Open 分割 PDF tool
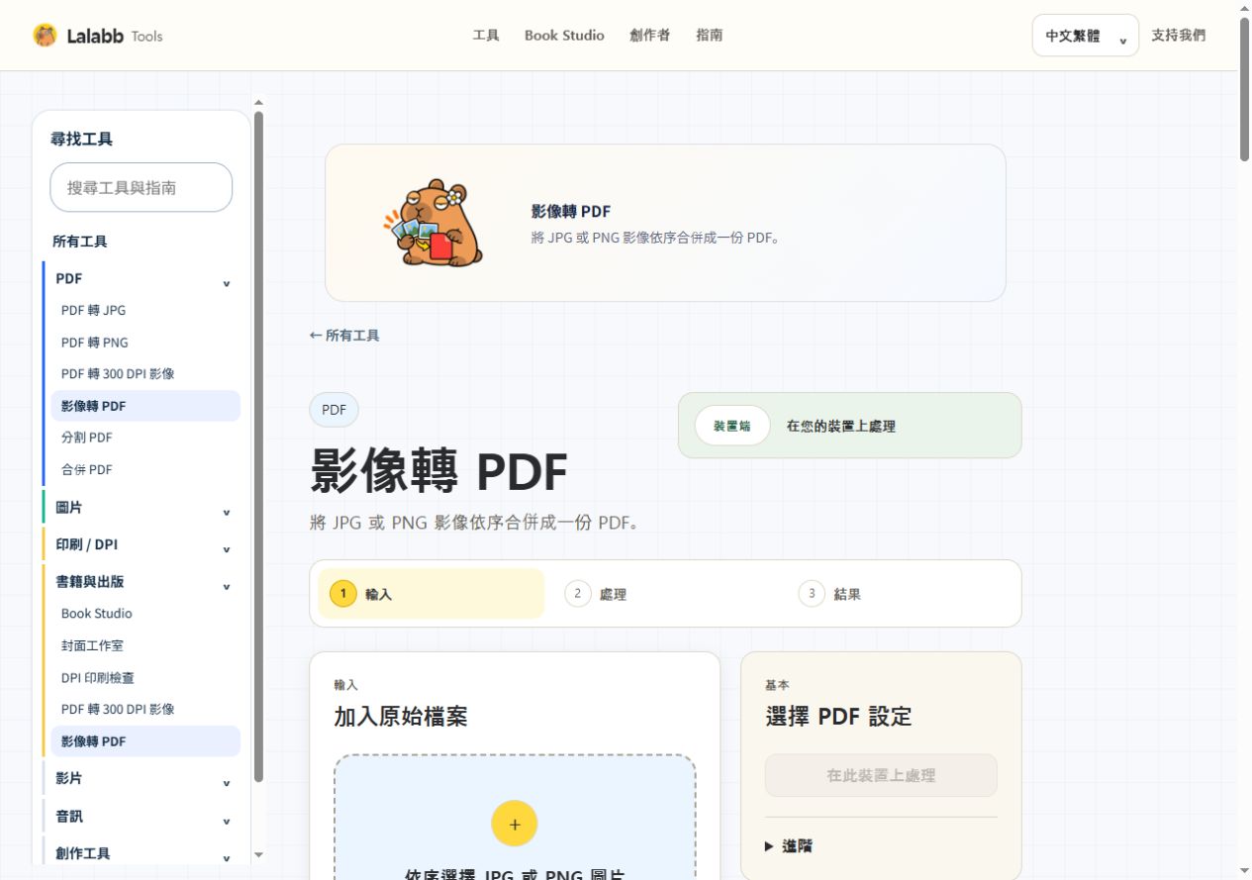 (145, 438)
